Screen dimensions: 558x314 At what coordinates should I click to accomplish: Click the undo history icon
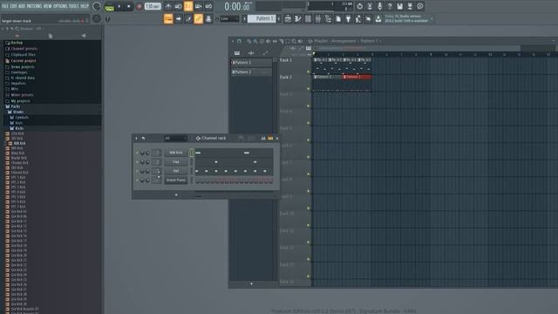(x=359, y=6)
